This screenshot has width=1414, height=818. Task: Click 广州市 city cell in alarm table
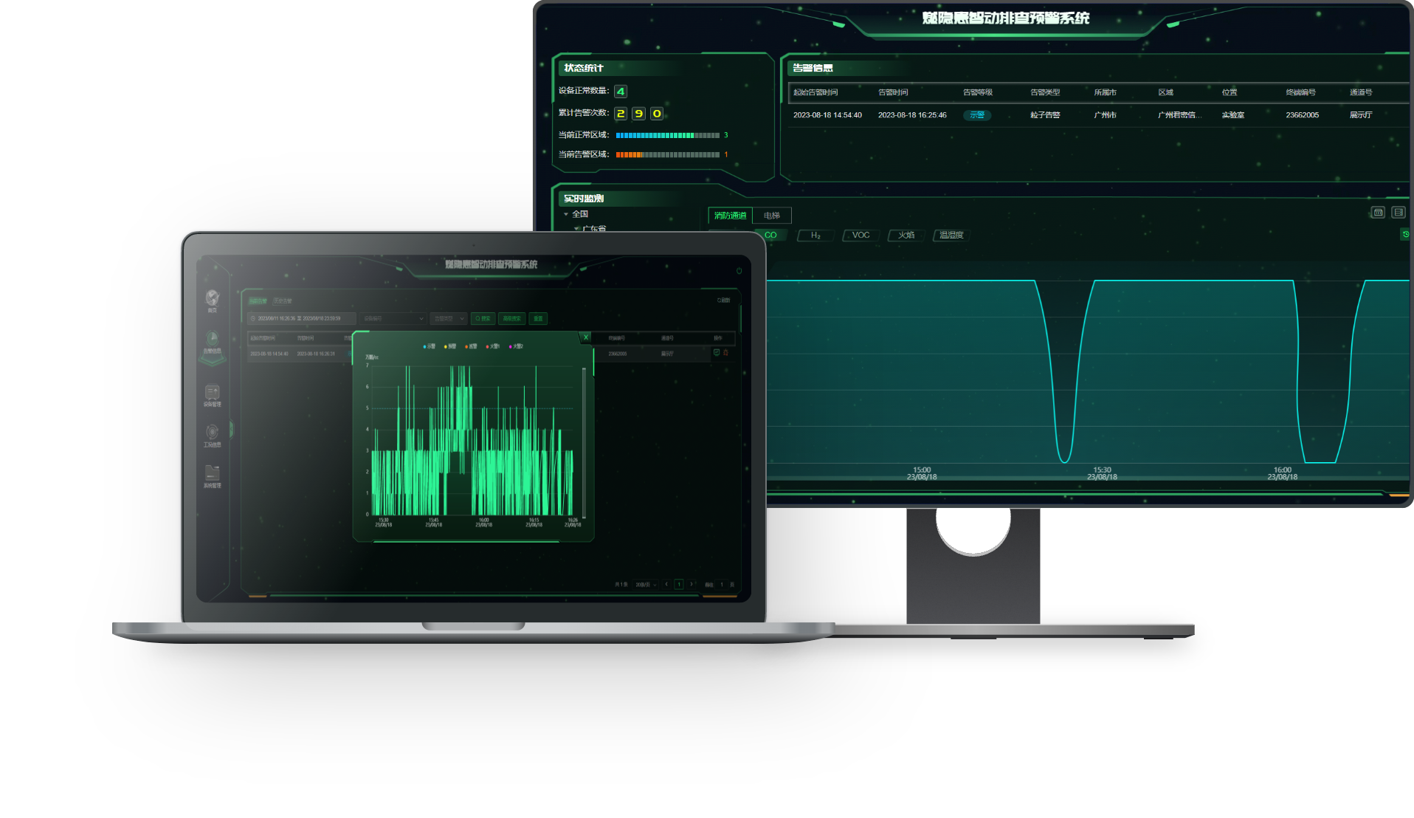coord(1105,115)
